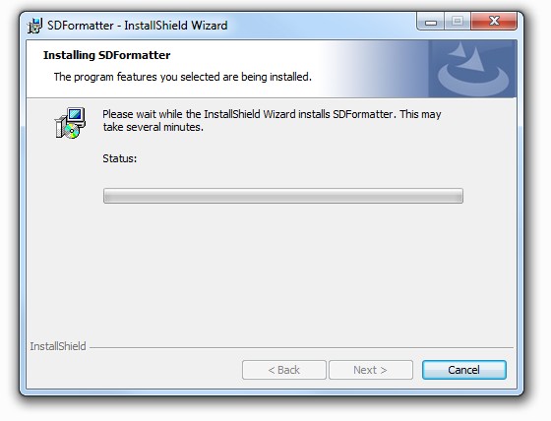Click the installer icon in the title bar

tap(35, 26)
